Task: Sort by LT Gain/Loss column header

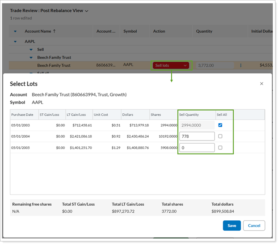Action: 76,115
